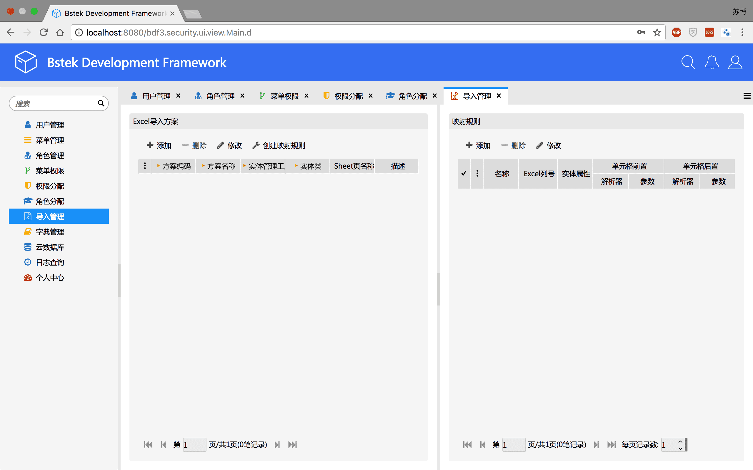Click 修改 in Excel导入方案 toolbar

pyautogui.click(x=230, y=145)
